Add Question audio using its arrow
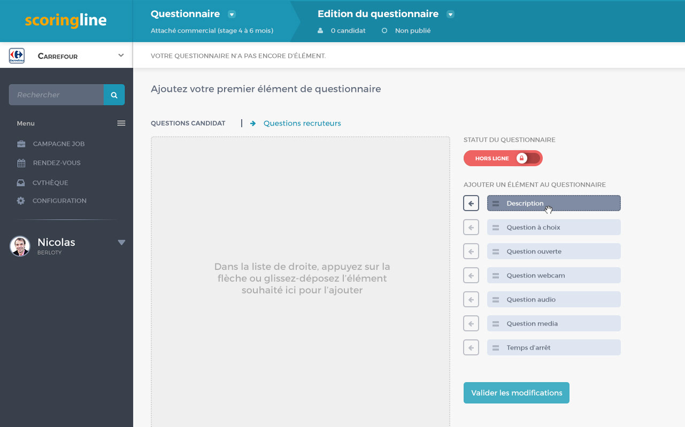685x427 pixels. click(471, 299)
